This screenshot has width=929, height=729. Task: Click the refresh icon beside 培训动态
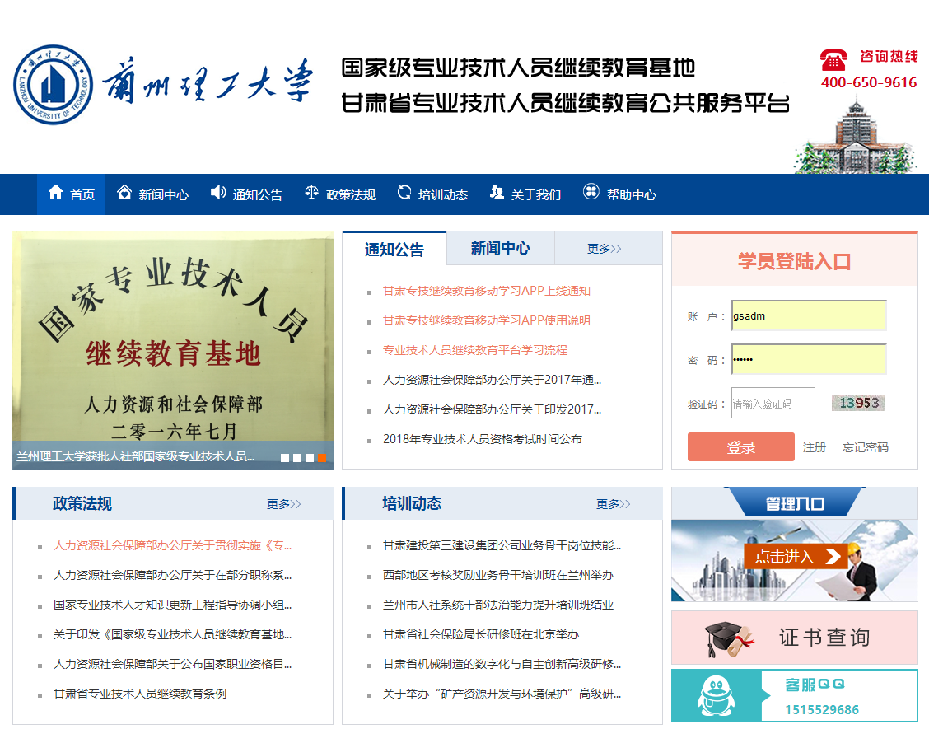(x=404, y=193)
